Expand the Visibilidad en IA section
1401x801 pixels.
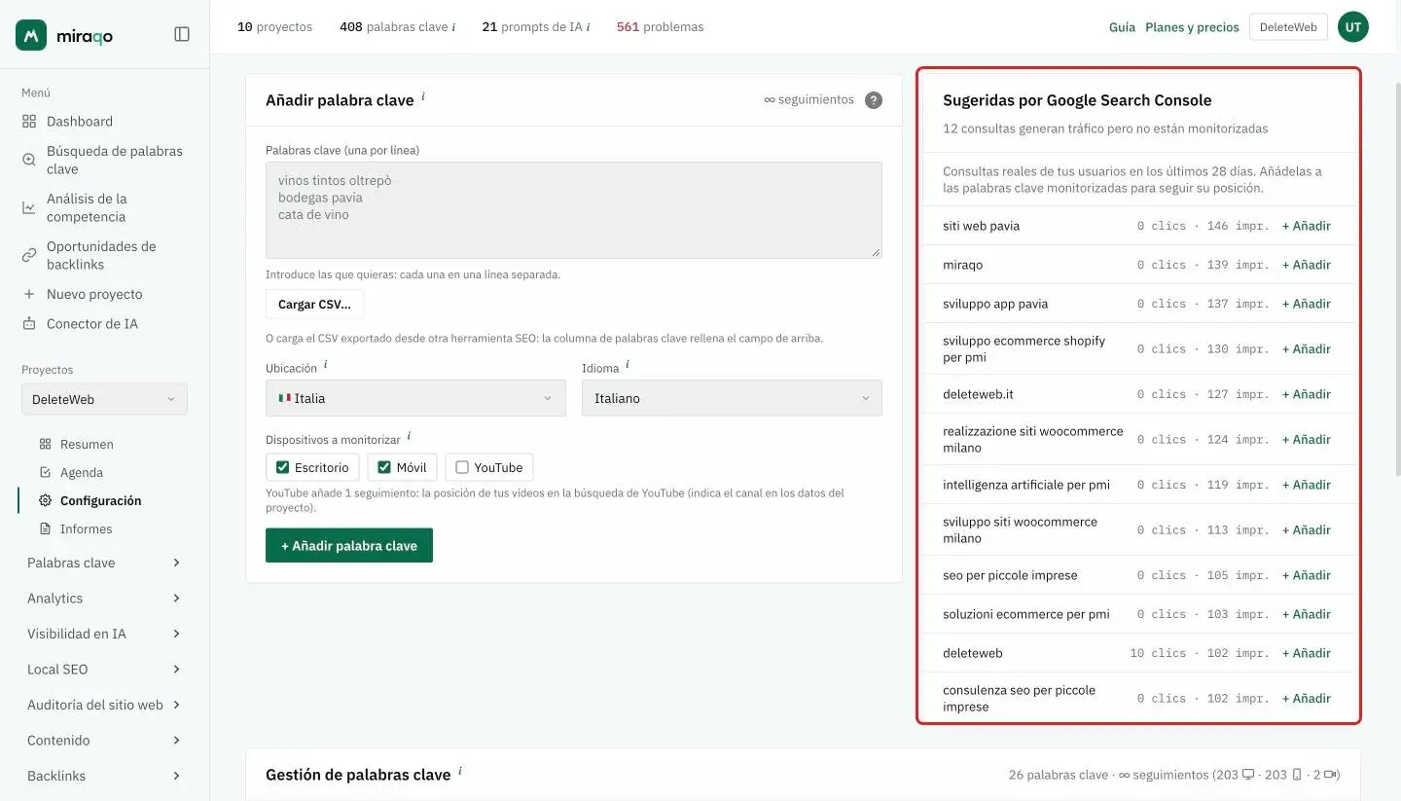pos(104,634)
